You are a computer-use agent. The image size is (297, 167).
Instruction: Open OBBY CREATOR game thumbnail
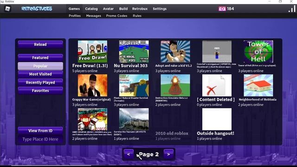coord(92,119)
